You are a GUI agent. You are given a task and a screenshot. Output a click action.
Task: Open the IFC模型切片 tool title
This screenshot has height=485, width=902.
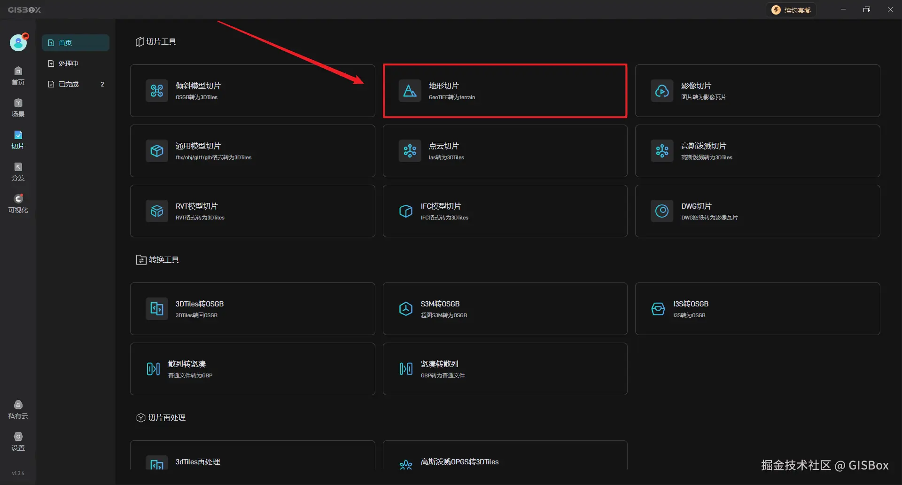click(441, 206)
